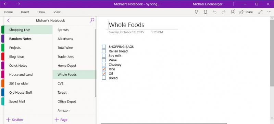Open the Whole Foods page
Viewport: 274px width, 124px height.
(74, 75)
